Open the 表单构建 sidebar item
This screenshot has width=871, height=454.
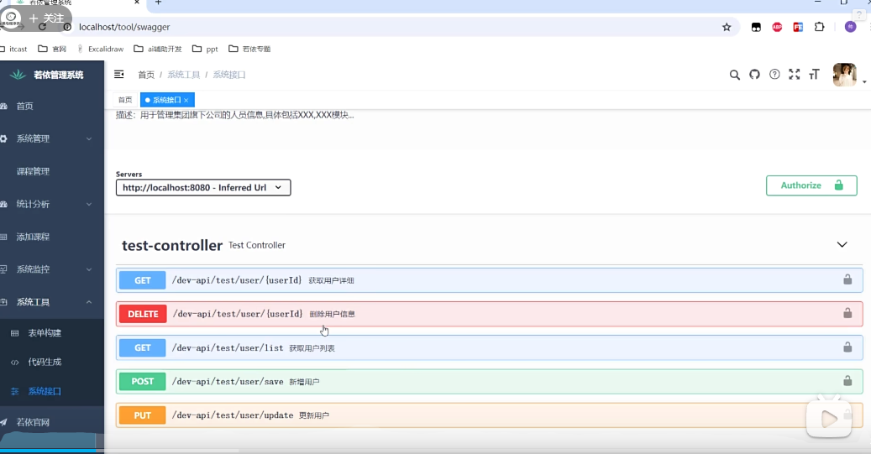[x=45, y=333]
